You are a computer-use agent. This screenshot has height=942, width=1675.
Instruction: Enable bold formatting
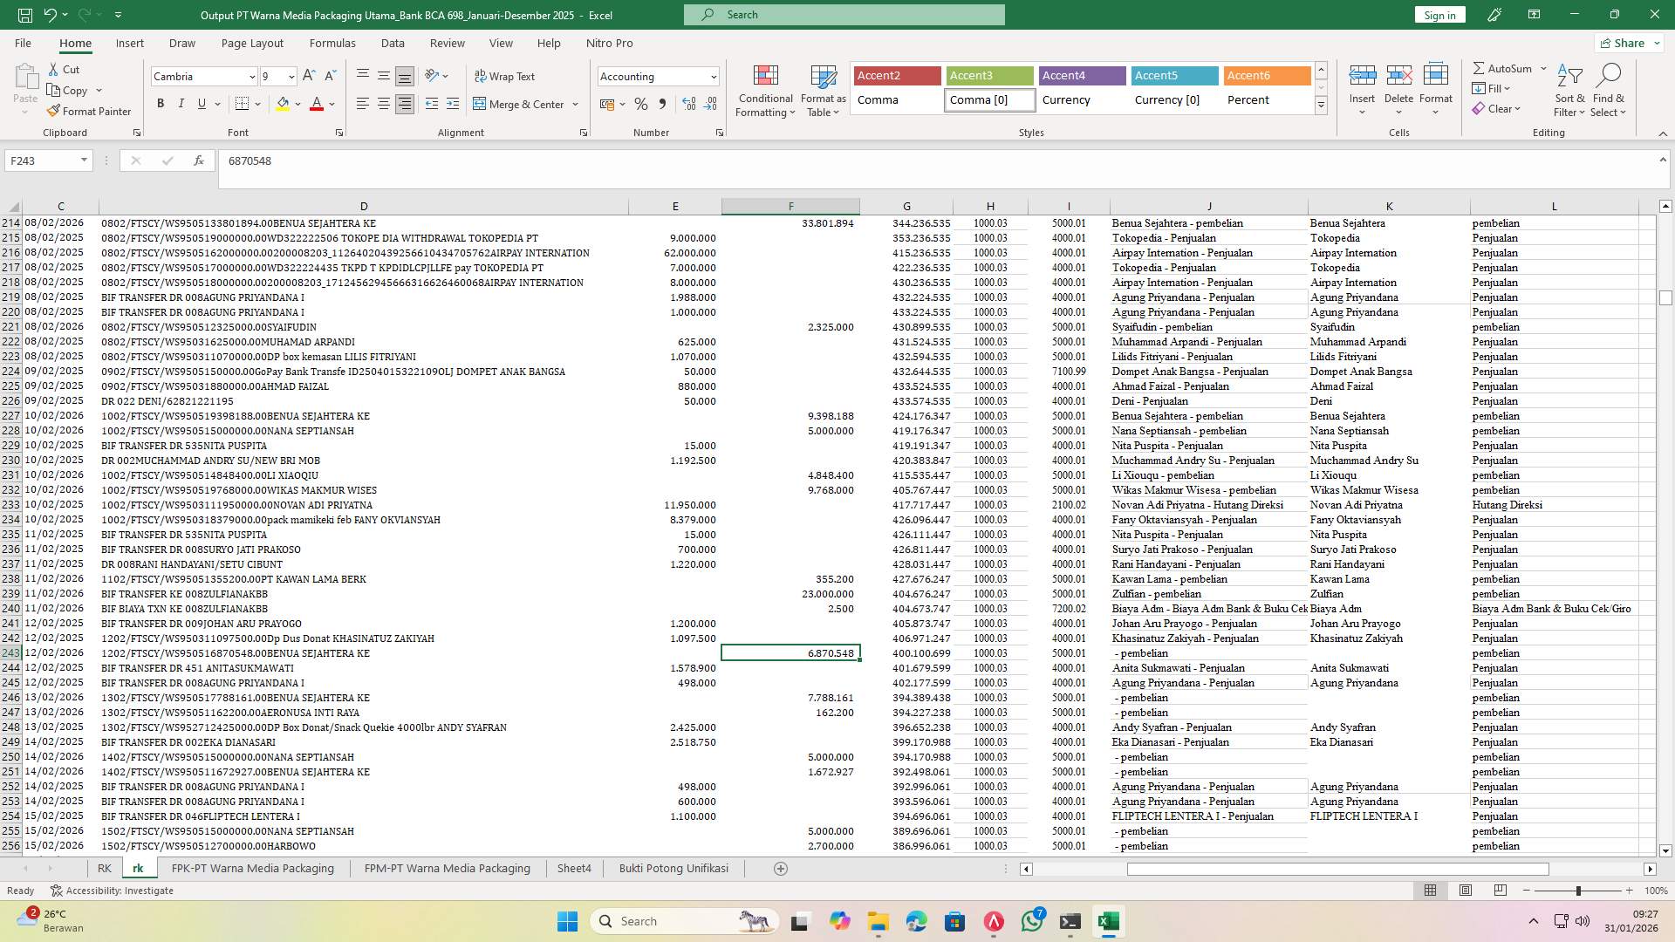point(161,103)
